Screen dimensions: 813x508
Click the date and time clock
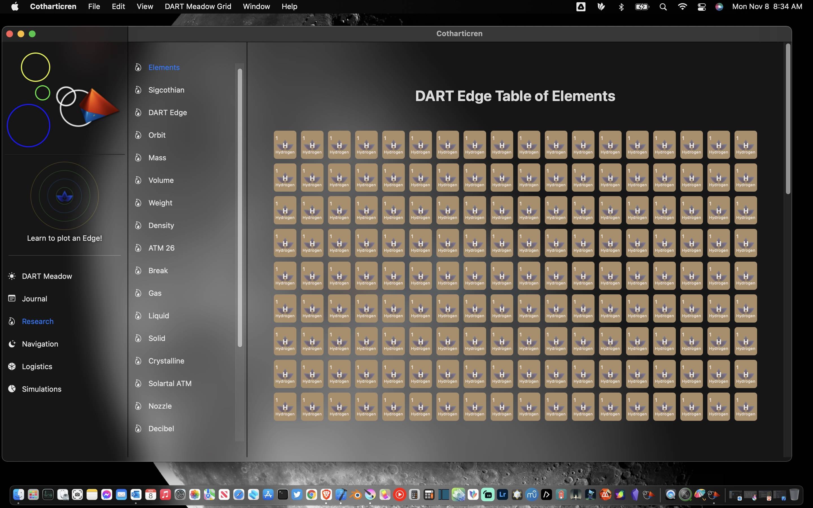coord(767,6)
